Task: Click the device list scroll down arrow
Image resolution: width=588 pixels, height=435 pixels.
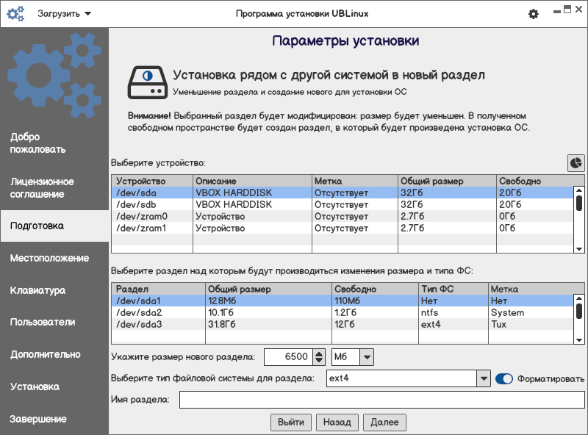Action: click(x=578, y=249)
